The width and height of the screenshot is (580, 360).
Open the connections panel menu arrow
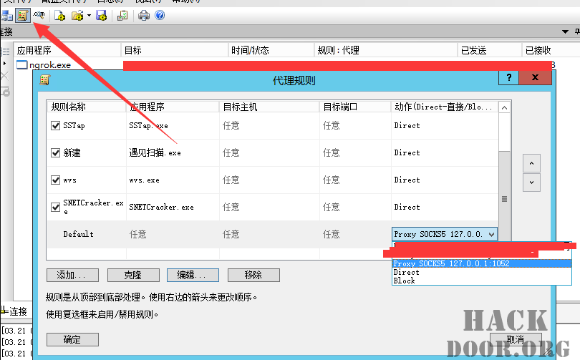[x=565, y=31]
